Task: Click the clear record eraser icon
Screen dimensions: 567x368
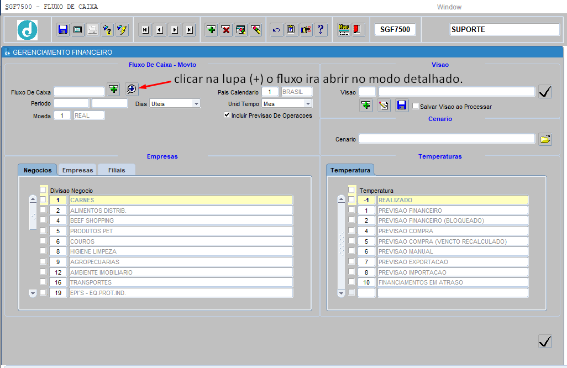Action: (x=256, y=29)
